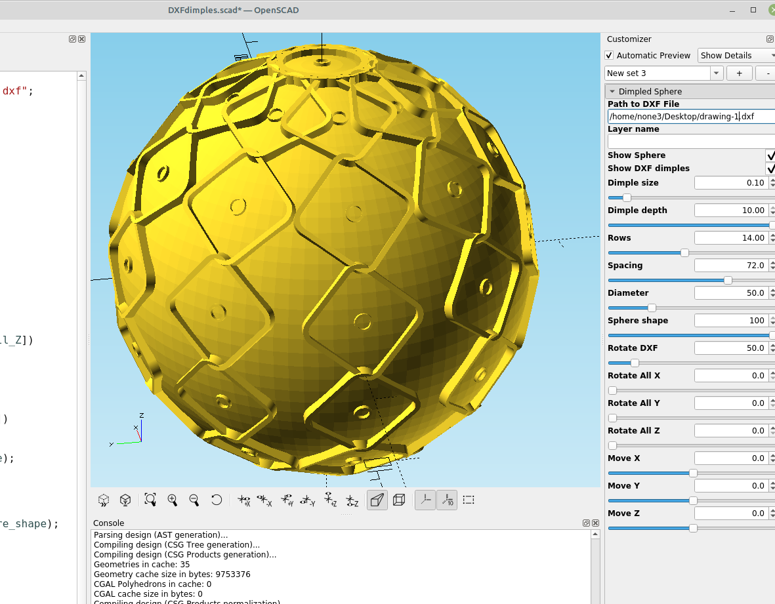Toggle the Show Sphere checkbox off
The image size is (775, 604).
770,155
